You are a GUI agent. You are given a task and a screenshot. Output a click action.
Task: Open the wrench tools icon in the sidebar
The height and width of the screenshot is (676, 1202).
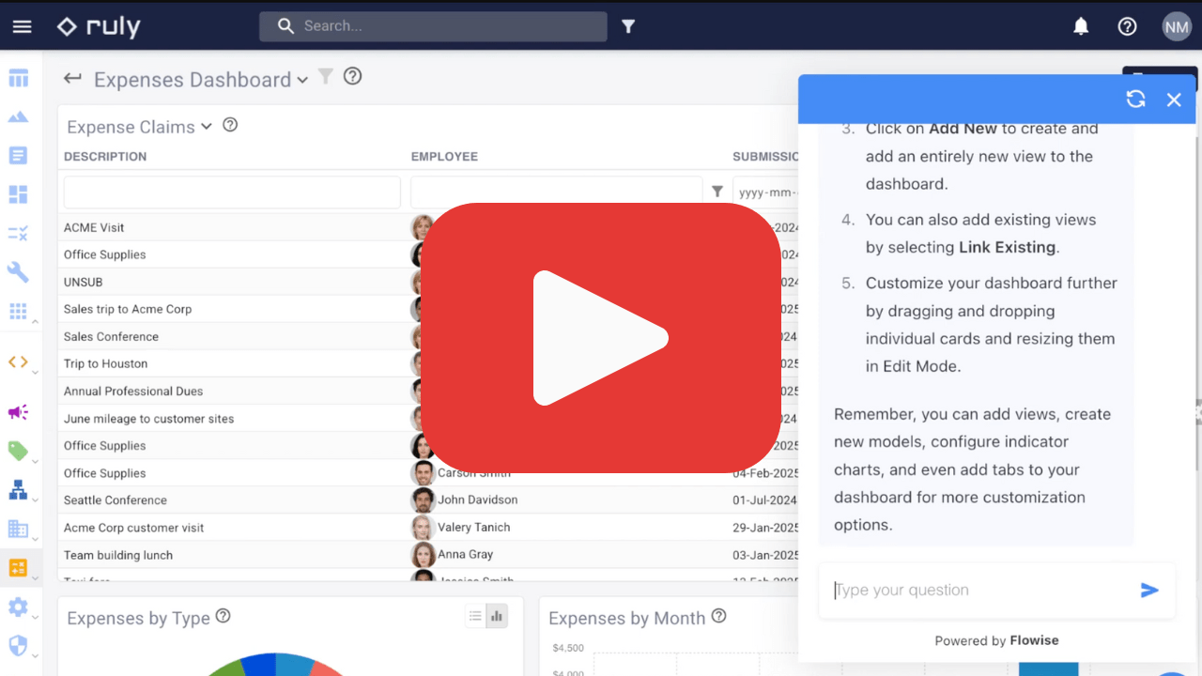pos(18,272)
